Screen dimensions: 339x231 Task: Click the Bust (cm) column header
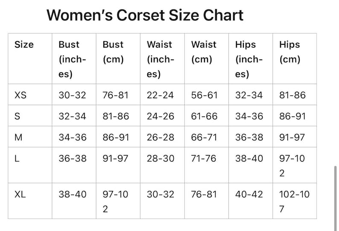(113, 52)
